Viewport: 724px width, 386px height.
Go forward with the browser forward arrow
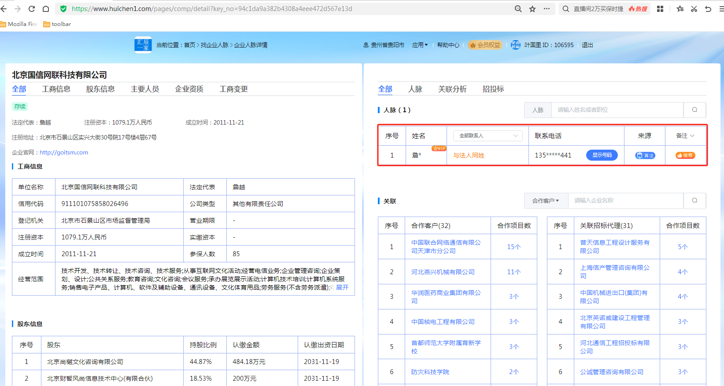click(x=18, y=9)
